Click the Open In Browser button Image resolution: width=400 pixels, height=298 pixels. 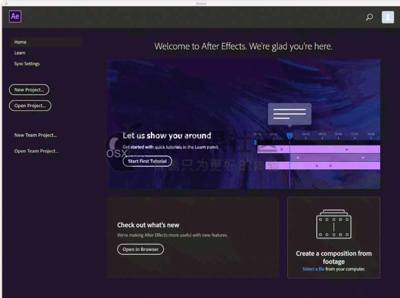pyautogui.click(x=141, y=249)
